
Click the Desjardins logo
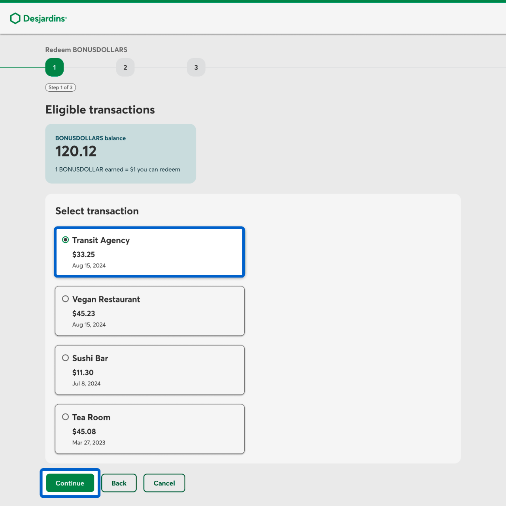click(38, 18)
